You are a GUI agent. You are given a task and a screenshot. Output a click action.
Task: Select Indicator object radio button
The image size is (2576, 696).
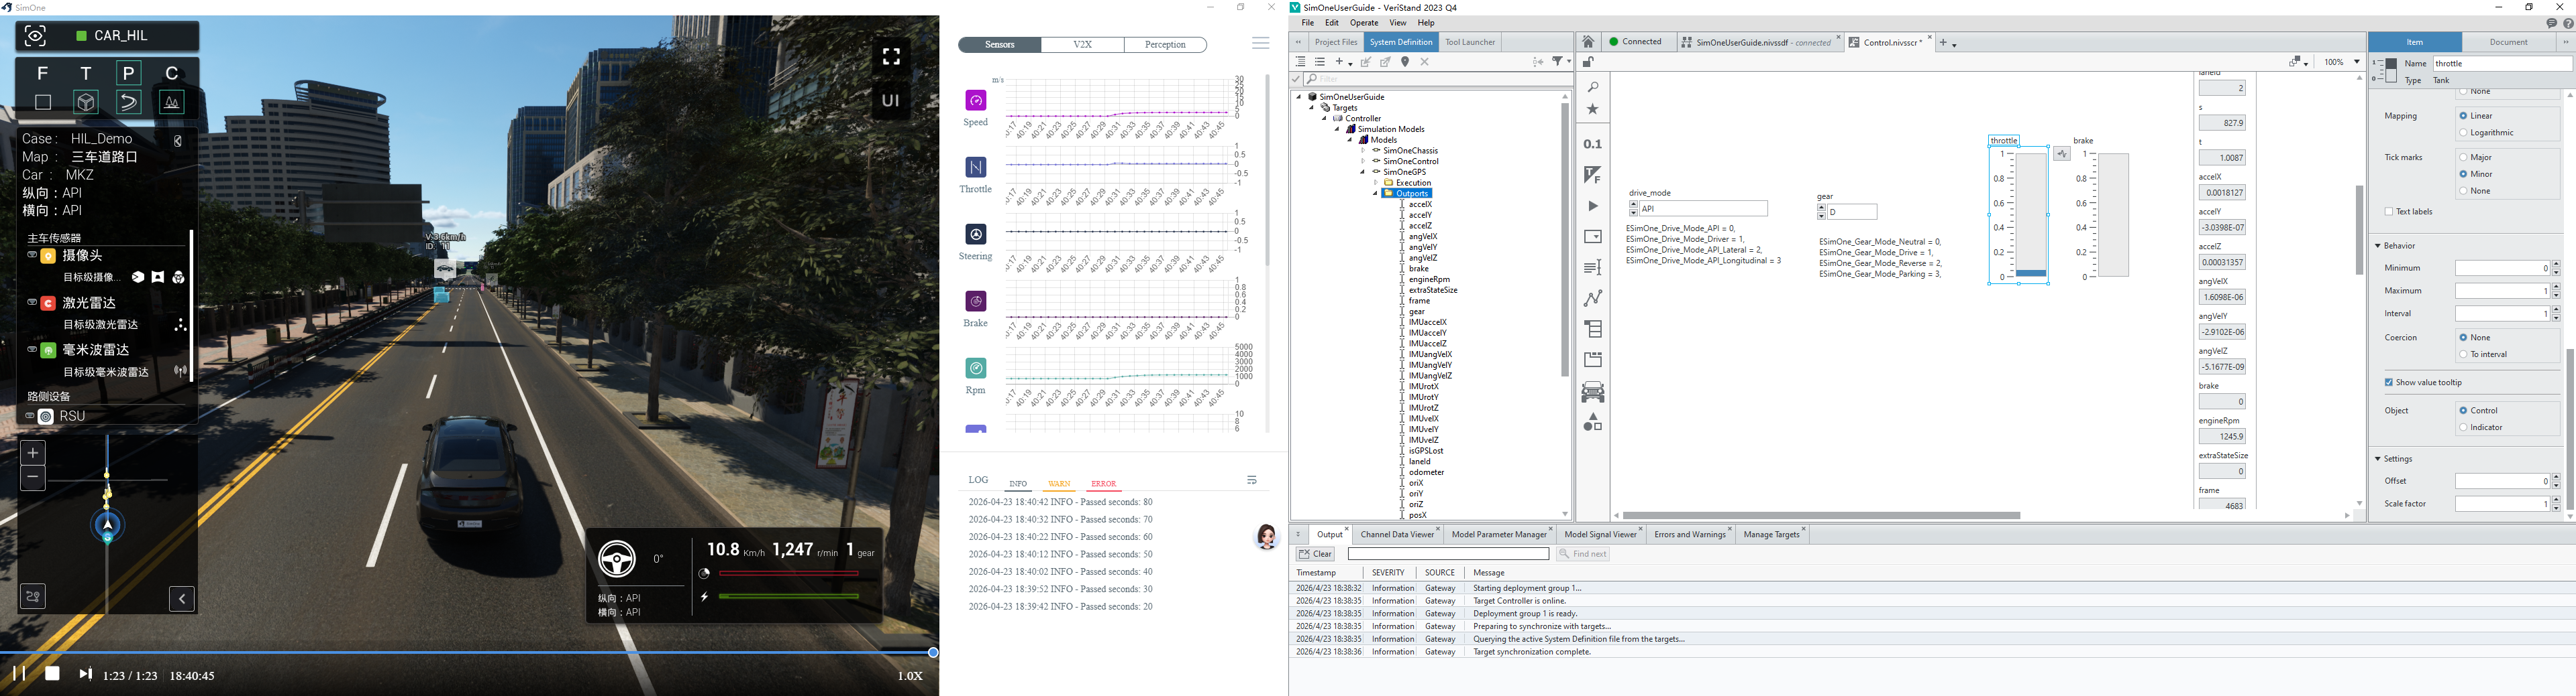pyautogui.click(x=2463, y=427)
